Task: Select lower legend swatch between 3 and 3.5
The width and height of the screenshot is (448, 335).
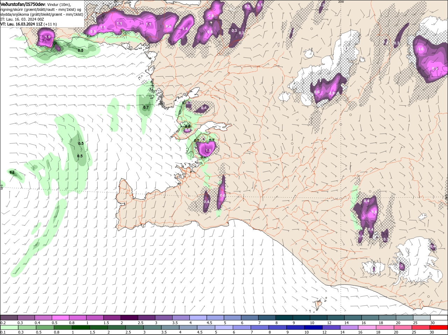Action: coord(153,327)
